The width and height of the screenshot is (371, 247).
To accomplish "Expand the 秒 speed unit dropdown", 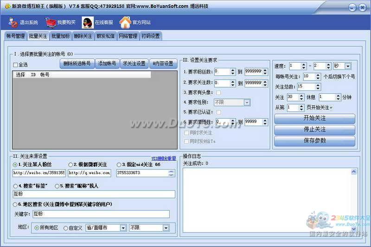I will [x=348, y=66].
